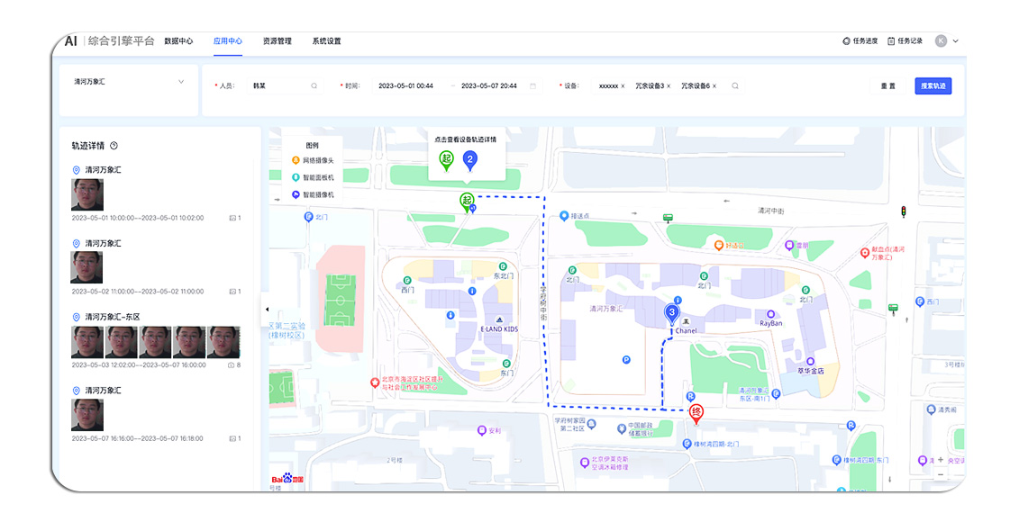Select the blue marker 2 in the popup
The image size is (1019, 522).
point(469,158)
